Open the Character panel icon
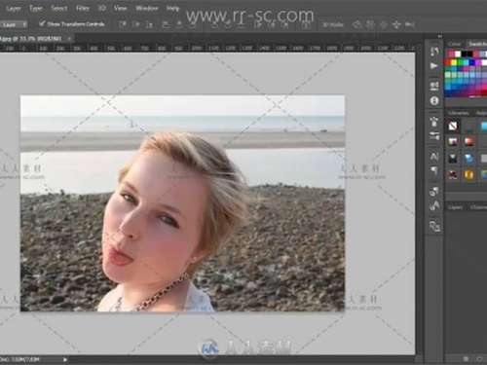Viewport: 487px width, 365px height. pyautogui.click(x=434, y=157)
